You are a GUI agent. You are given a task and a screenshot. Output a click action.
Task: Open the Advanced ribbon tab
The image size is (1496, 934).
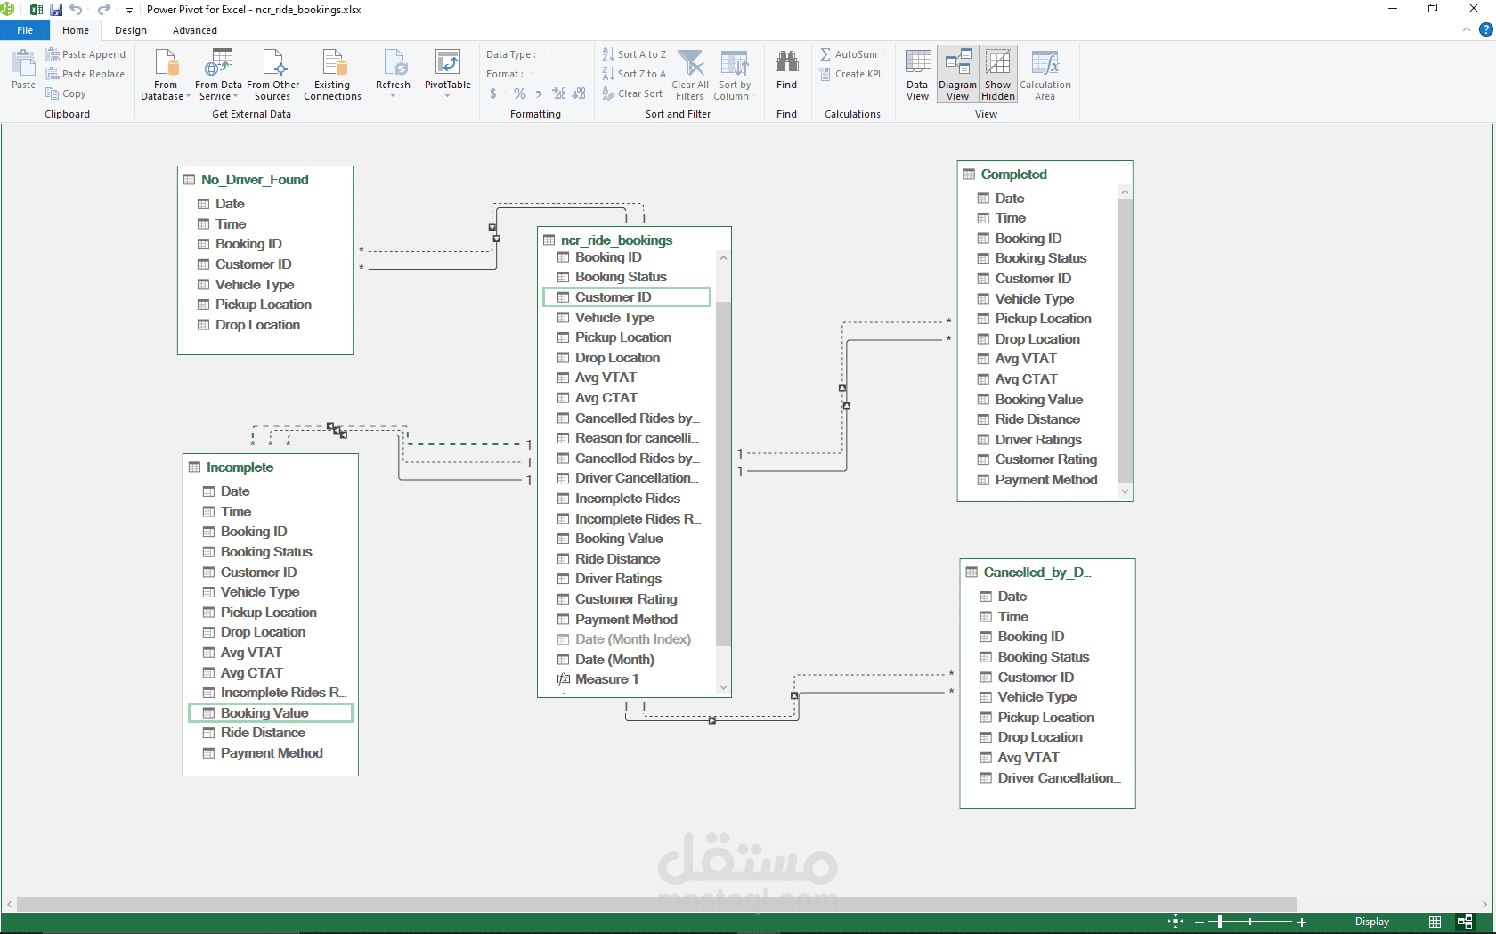click(195, 30)
